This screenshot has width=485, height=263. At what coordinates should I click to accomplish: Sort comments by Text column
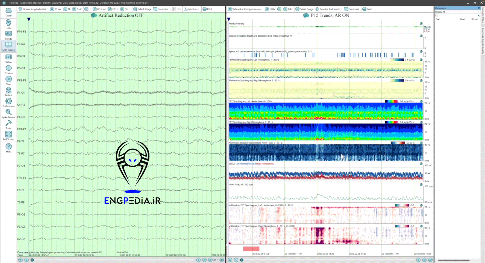tap(437, 19)
